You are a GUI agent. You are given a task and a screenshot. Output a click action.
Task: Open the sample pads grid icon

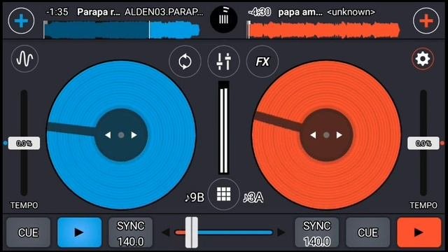click(x=223, y=195)
